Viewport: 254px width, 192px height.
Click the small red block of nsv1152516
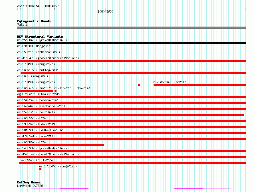click(x=56, y=91)
